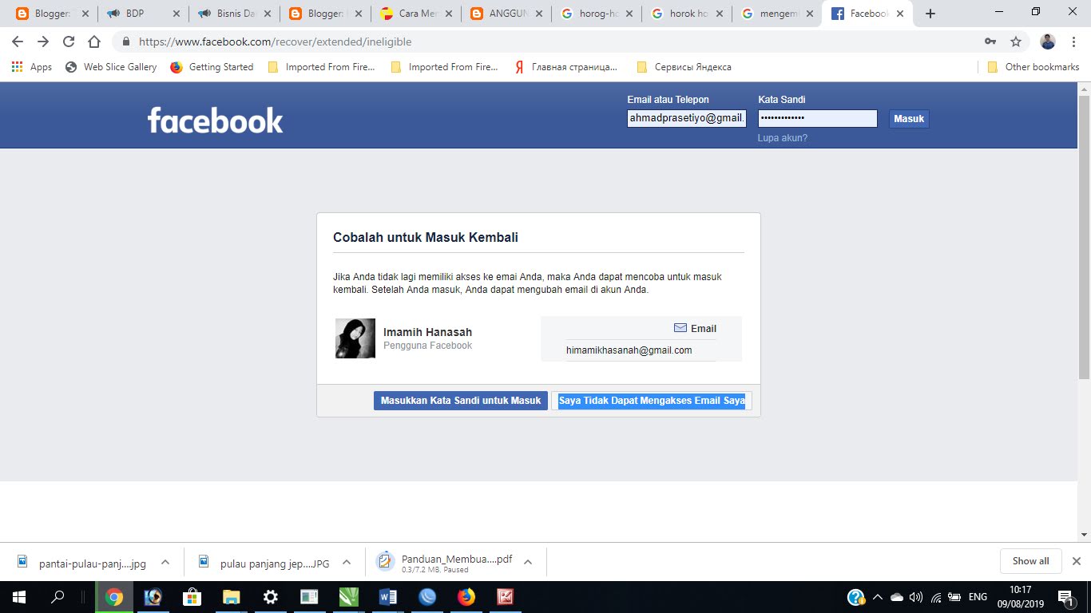Open the Windows Start menu

coord(18,597)
